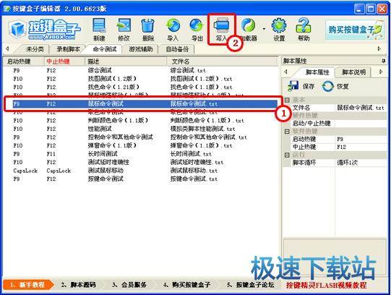
Task: Sort by the 中止热键 column header
Action: pyautogui.click(x=64, y=61)
